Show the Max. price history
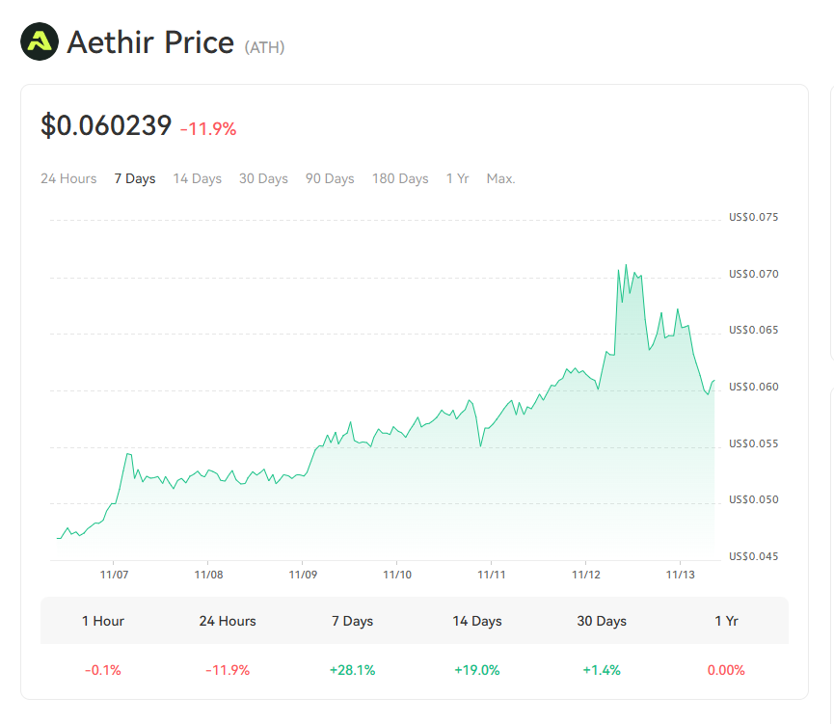Viewport: 834px width, 724px height. coord(500,178)
